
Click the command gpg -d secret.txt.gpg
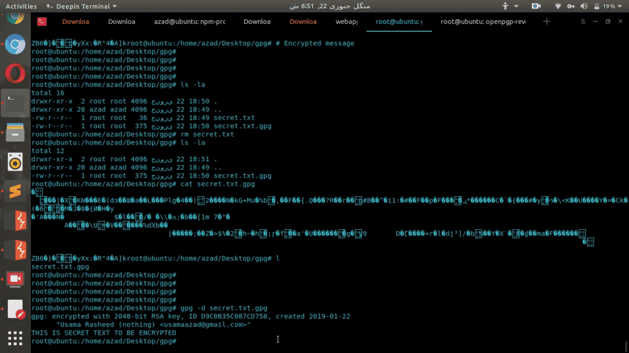coord(224,308)
